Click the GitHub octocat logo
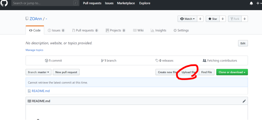Image resolution: width=262 pixels, height=120 pixels. (x=4, y=3)
